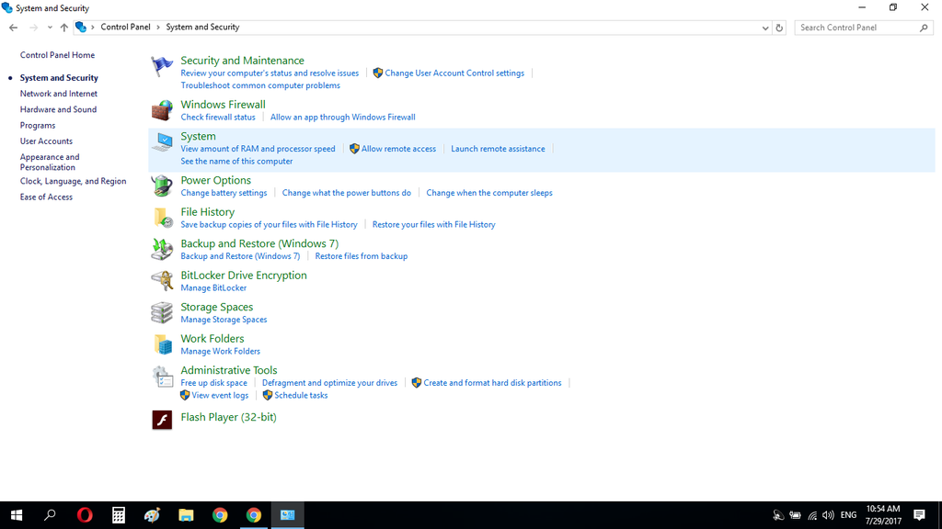This screenshot has height=529, width=942.
Task: Click the Backup and Restore icon
Action: pyautogui.click(x=162, y=250)
